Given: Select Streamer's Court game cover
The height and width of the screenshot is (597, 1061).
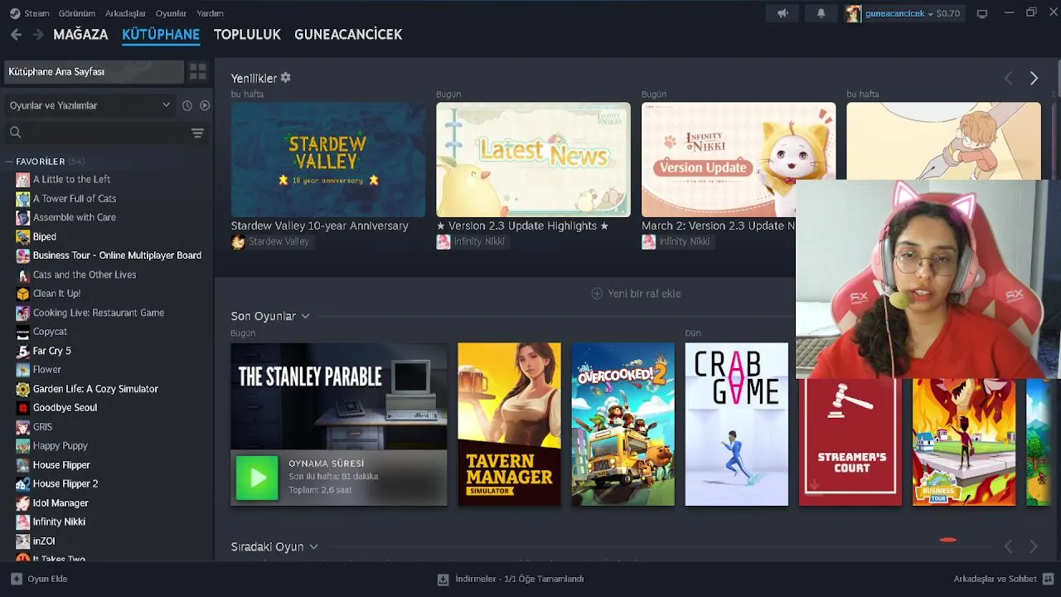Looking at the screenshot, I should pos(850,442).
